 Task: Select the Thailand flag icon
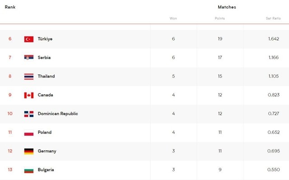pyautogui.click(x=29, y=76)
